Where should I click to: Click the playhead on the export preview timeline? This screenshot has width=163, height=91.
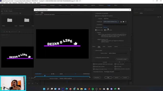pos(45,76)
